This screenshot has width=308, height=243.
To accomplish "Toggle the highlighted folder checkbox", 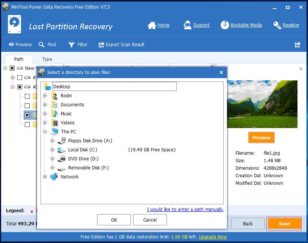I will click(27, 115).
